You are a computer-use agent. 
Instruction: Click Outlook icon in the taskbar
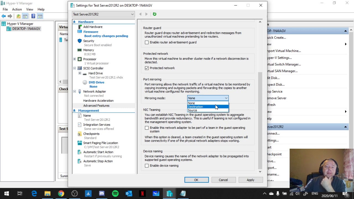click(x=129, y=193)
